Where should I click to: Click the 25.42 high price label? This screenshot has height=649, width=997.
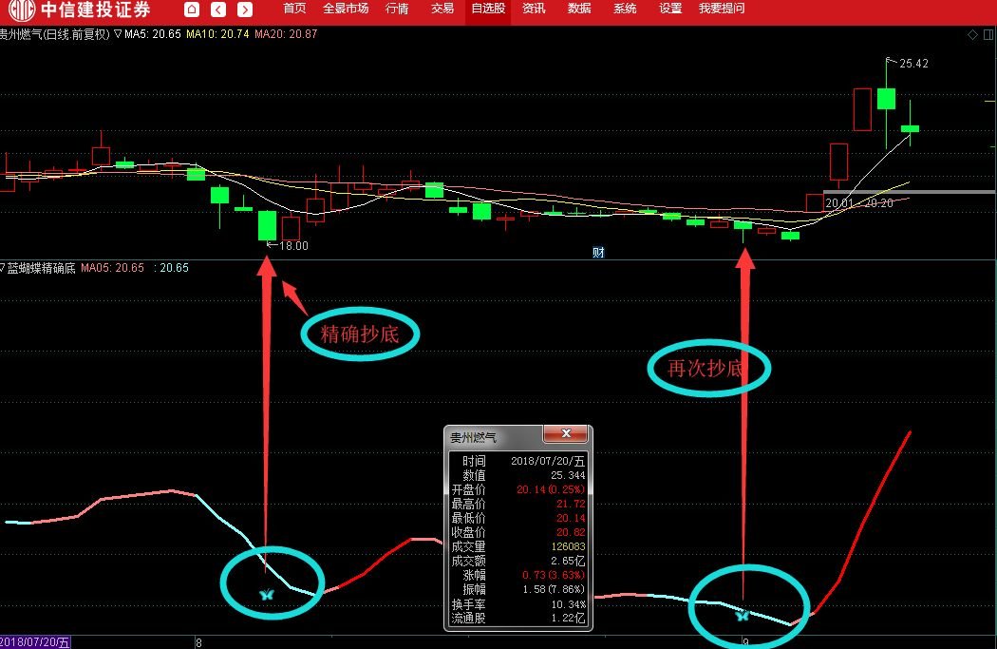pyautogui.click(x=913, y=64)
